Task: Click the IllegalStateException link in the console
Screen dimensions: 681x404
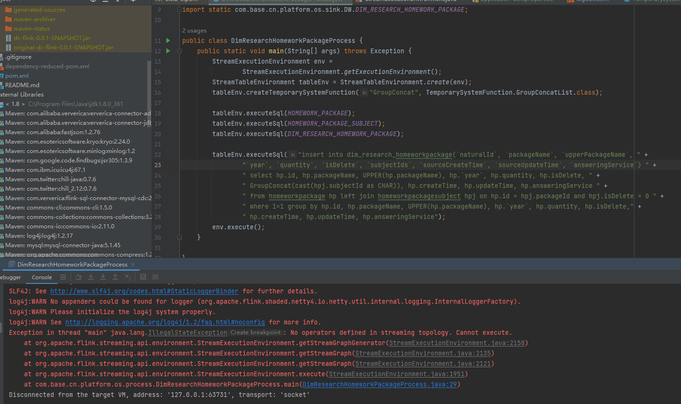Action: (188, 332)
